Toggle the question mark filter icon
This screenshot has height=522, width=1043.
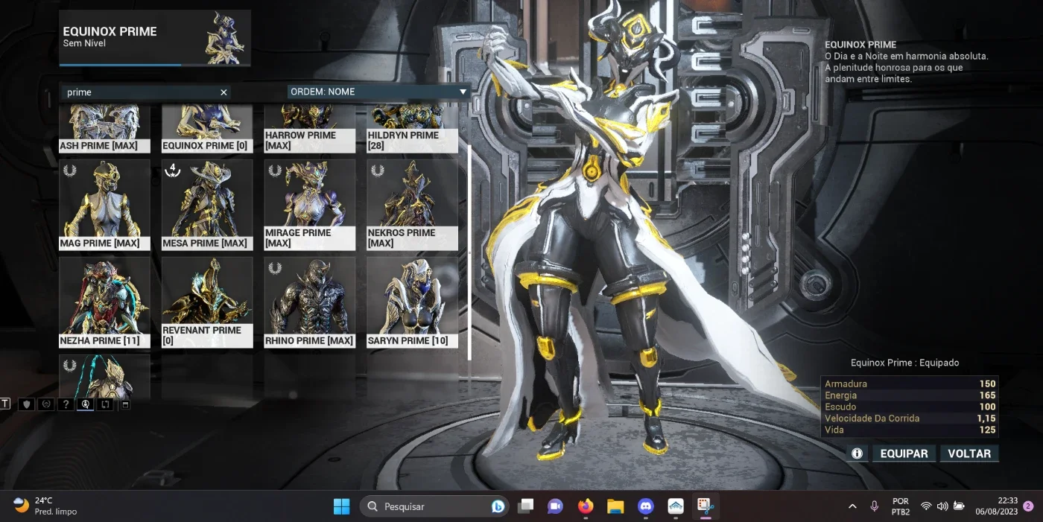[66, 404]
